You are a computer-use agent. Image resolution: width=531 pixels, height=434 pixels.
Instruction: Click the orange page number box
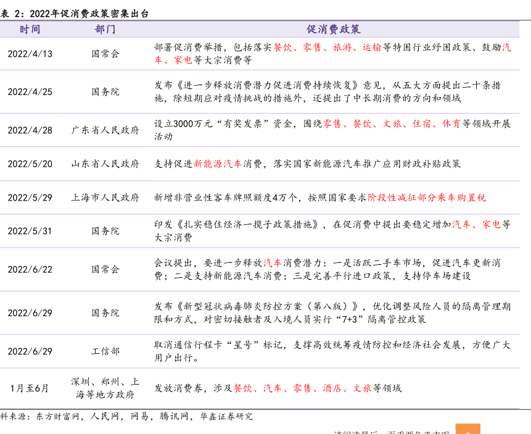point(467,428)
